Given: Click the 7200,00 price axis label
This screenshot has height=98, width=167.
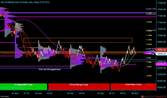Looking at the screenshot, I should pyautogui.click(x=162, y=9).
